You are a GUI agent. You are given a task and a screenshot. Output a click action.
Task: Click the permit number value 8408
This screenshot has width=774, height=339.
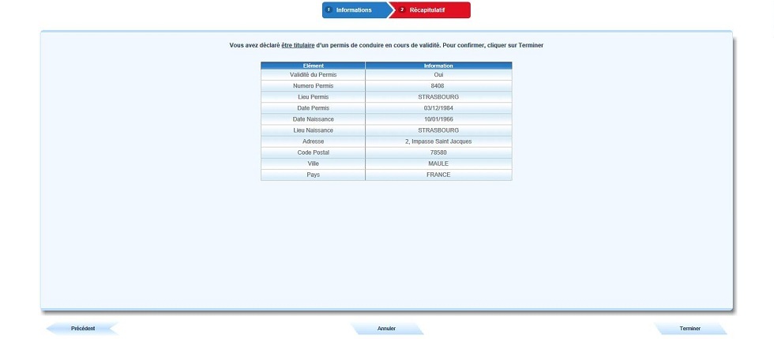(438, 85)
